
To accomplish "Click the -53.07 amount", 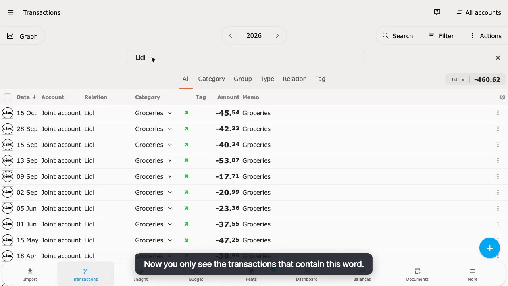I will 227,160.
